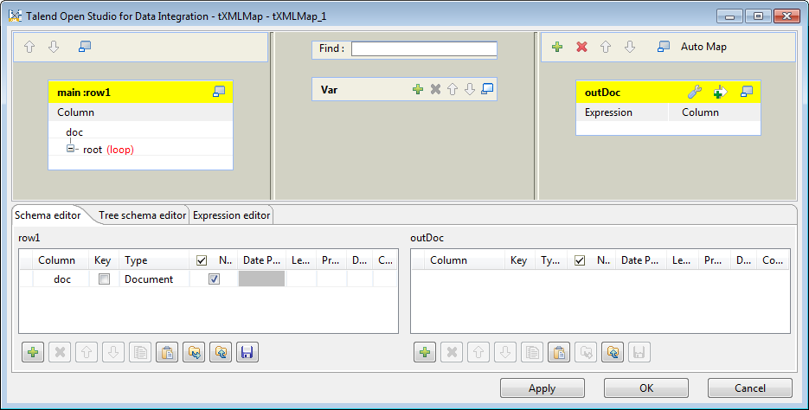The width and height of the screenshot is (809, 410).
Task: Minimize the Var table
Action: tap(487, 89)
